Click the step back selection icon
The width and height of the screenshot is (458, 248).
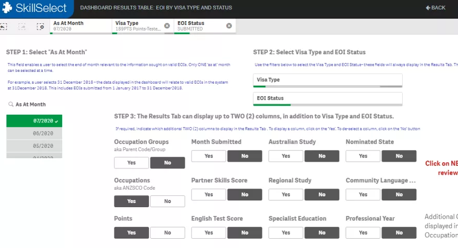[x=3, y=26]
